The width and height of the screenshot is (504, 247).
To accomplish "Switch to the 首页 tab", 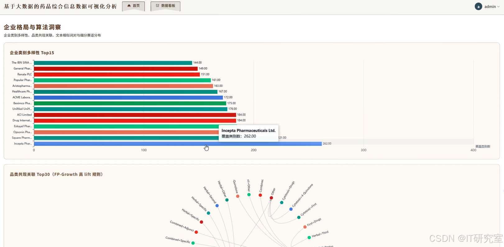I will (x=134, y=6).
